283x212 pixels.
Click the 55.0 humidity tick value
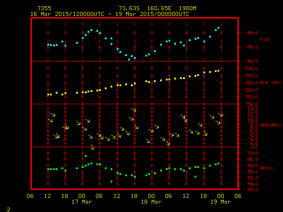252,172
